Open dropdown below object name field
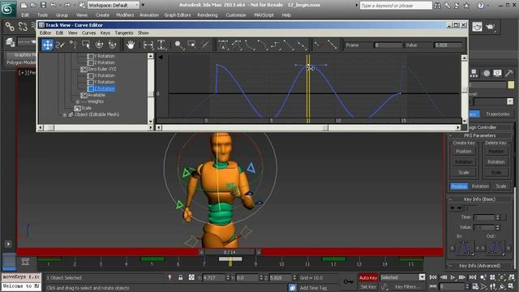The image size is (519, 292). pyautogui.click(x=510, y=101)
